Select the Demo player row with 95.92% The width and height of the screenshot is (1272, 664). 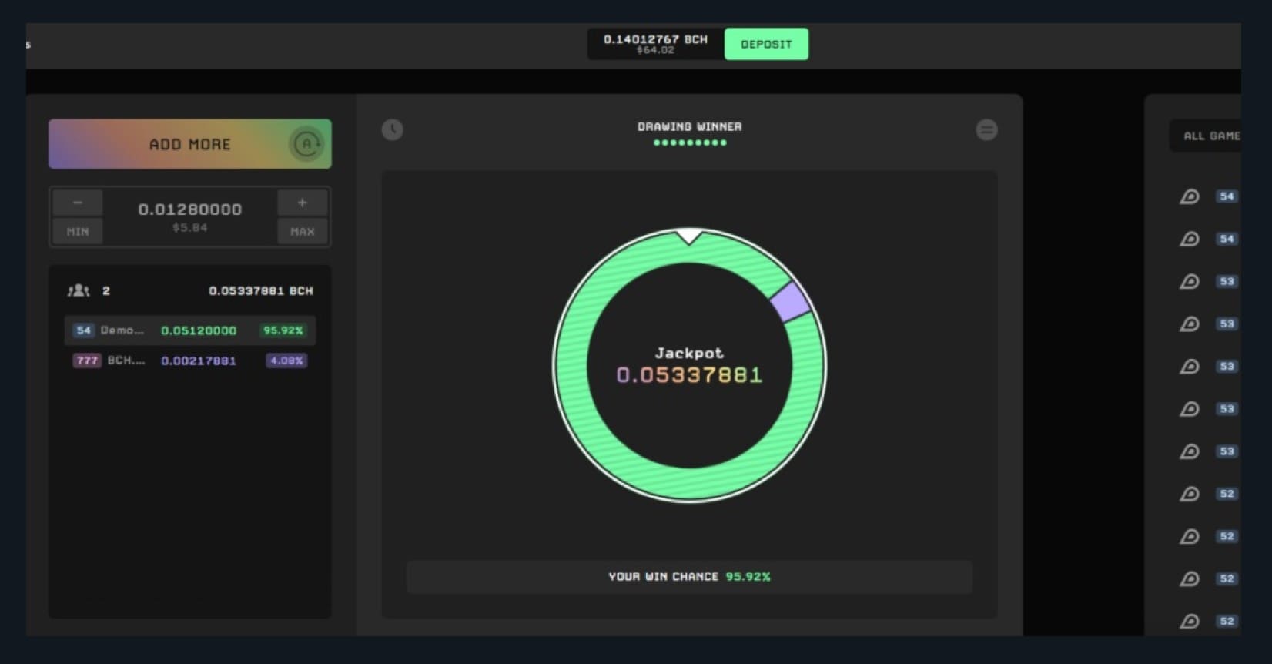(189, 330)
